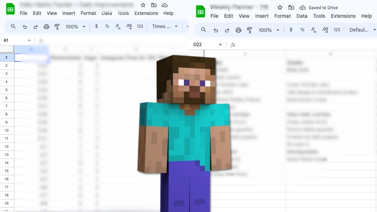This screenshot has height=212, width=377.
Task: Format as currency in left spreadsheet
Action: click(x=96, y=26)
